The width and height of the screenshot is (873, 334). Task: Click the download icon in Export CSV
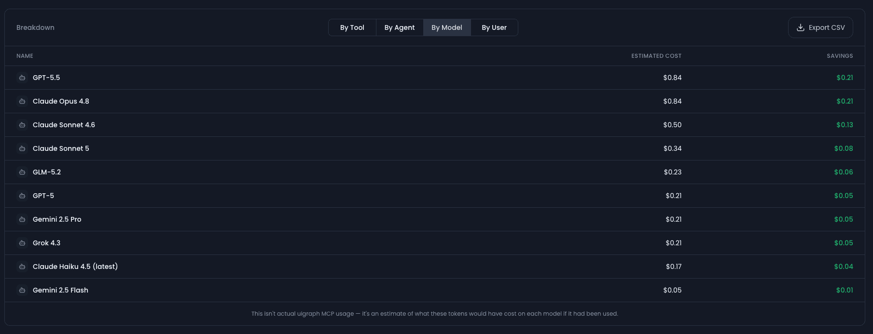pyautogui.click(x=800, y=27)
